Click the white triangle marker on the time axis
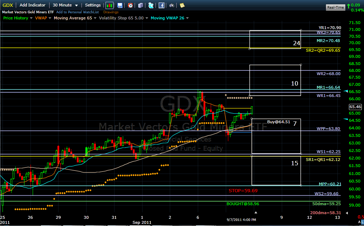Viewport: 364px width, 226px height. point(256,212)
